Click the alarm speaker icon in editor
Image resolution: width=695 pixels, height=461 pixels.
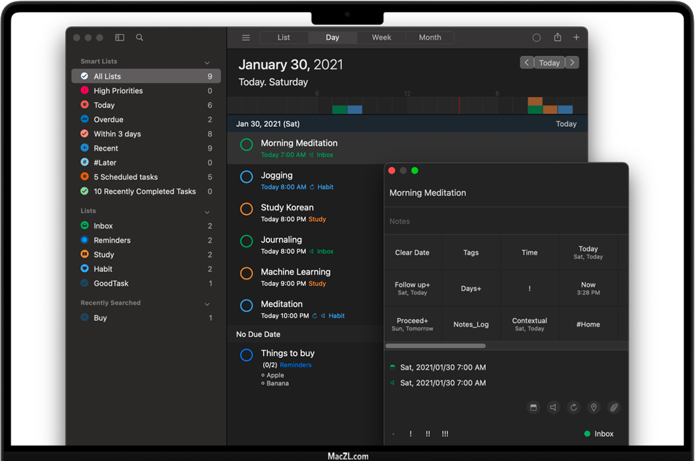[553, 408]
